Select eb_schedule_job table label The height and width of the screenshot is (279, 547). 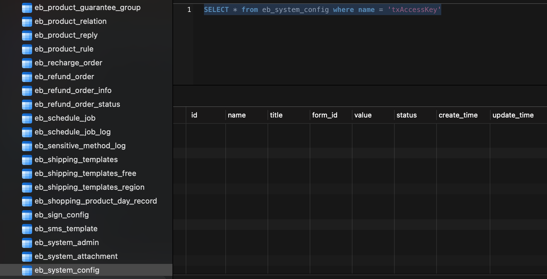(65, 118)
